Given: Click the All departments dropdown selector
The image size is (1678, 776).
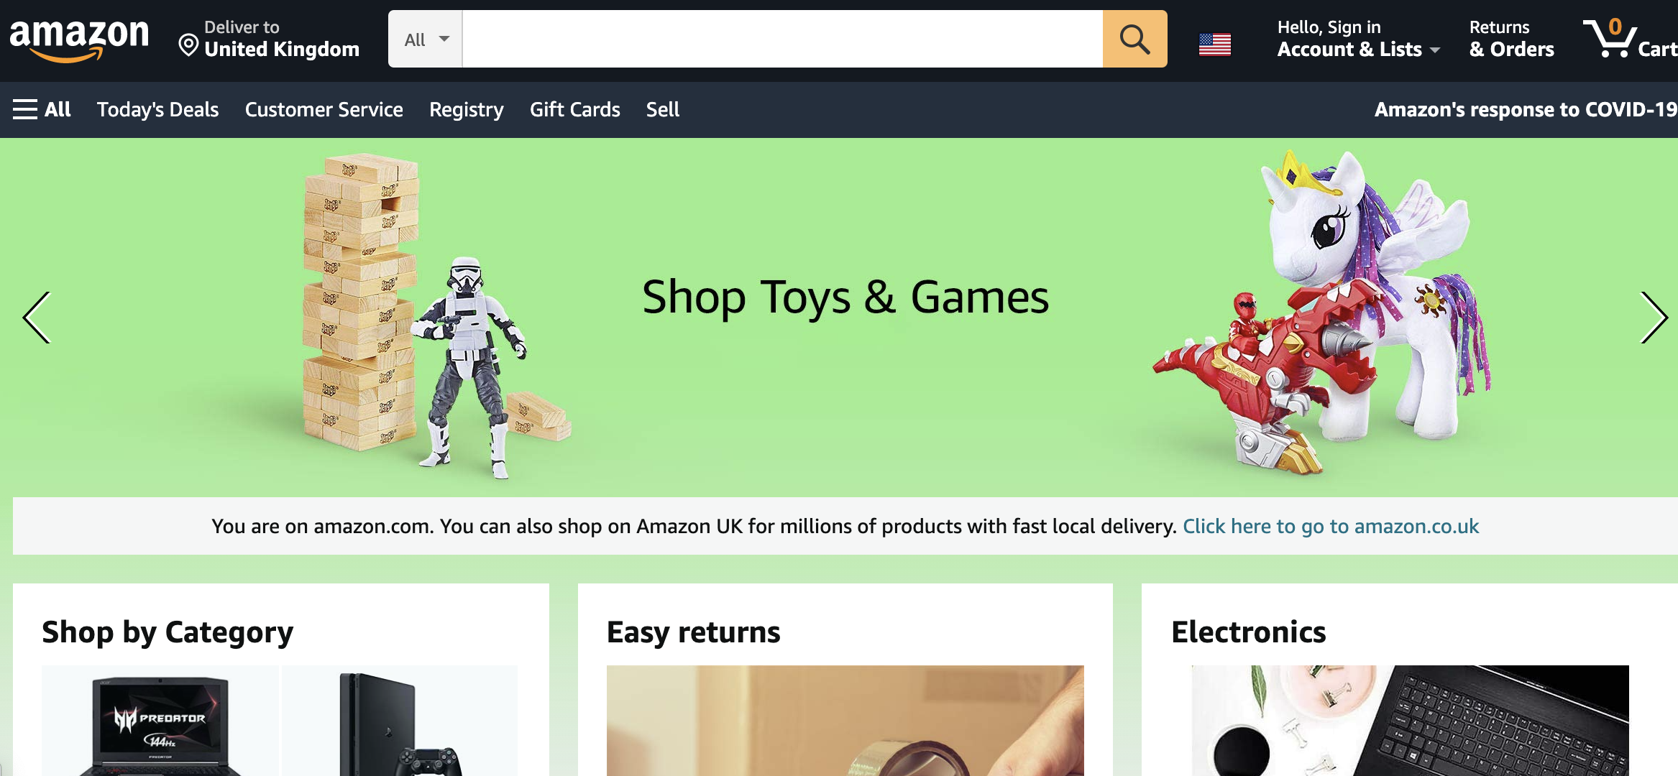Looking at the screenshot, I should tap(423, 39).
